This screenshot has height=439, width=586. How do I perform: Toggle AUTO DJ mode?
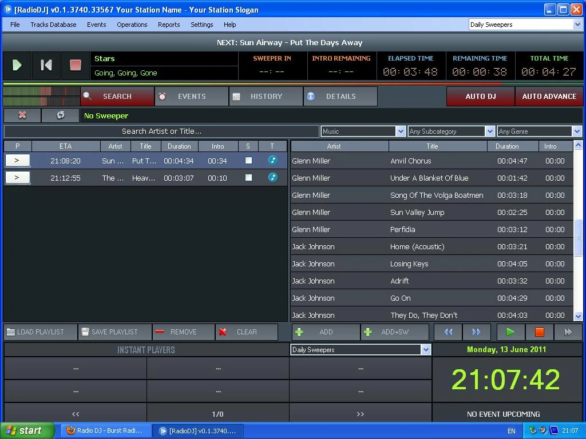pyautogui.click(x=480, y=97)
